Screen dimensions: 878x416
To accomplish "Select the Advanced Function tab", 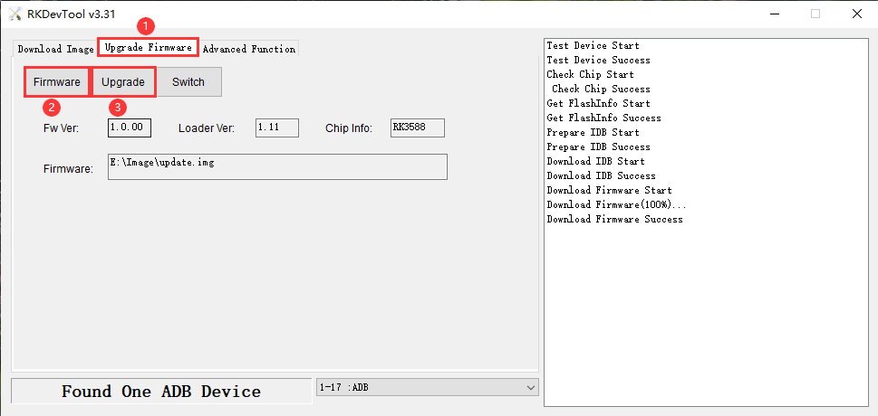I will (248, 49).
